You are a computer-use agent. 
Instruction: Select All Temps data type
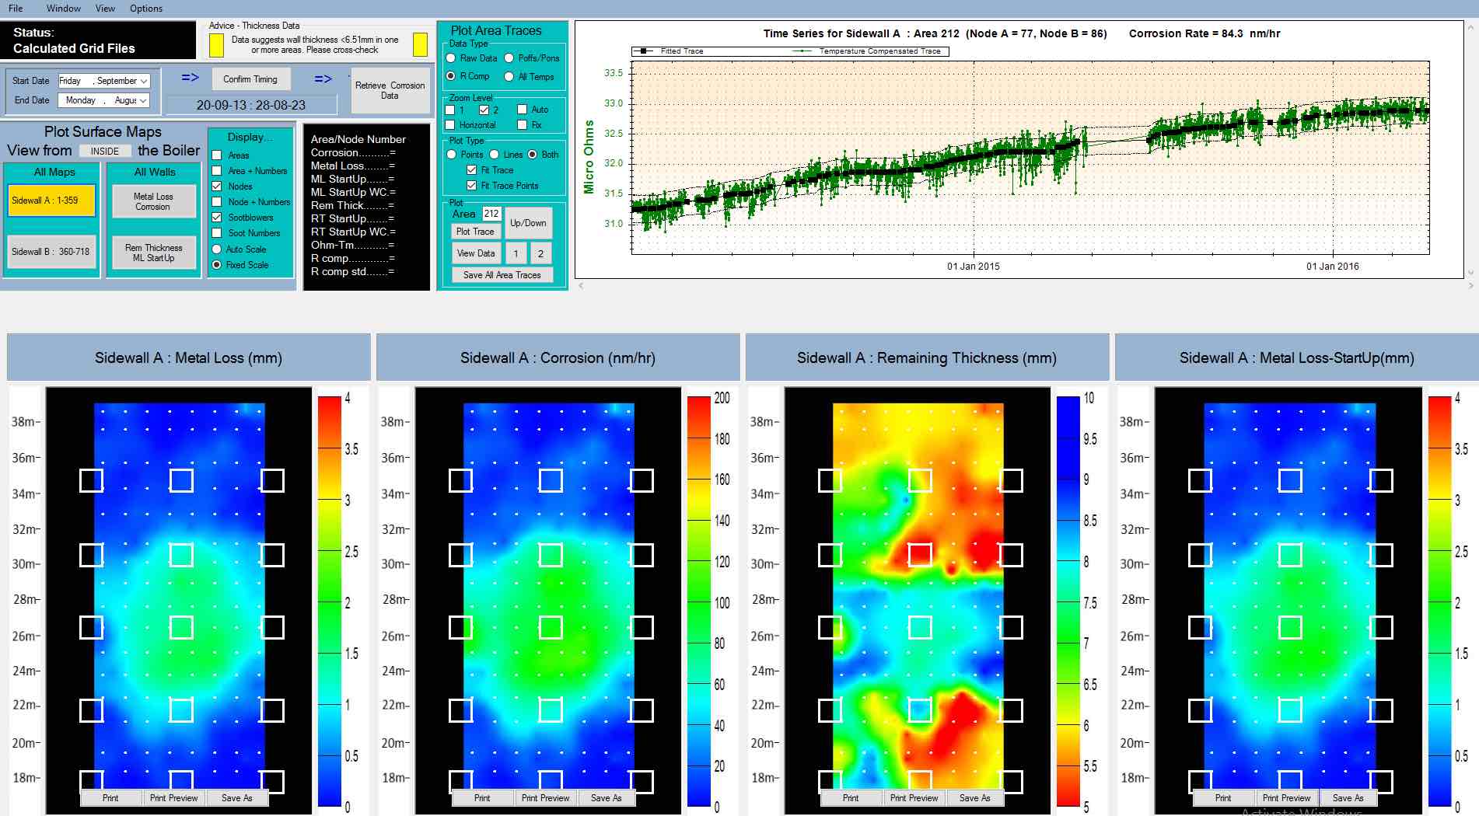(509, 76)
